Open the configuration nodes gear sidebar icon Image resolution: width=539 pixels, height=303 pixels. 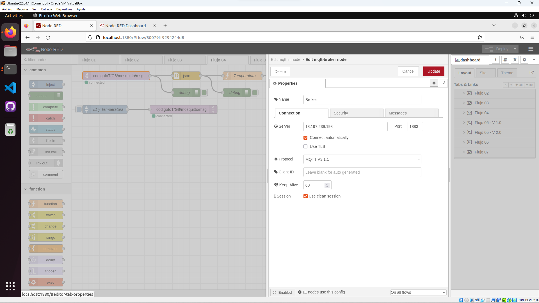point(524,60)
